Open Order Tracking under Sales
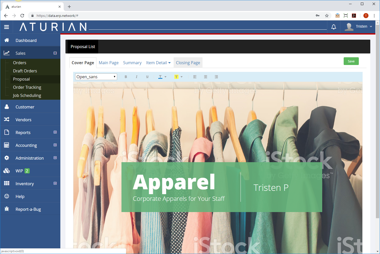380x254 pixels. point(27,87)
